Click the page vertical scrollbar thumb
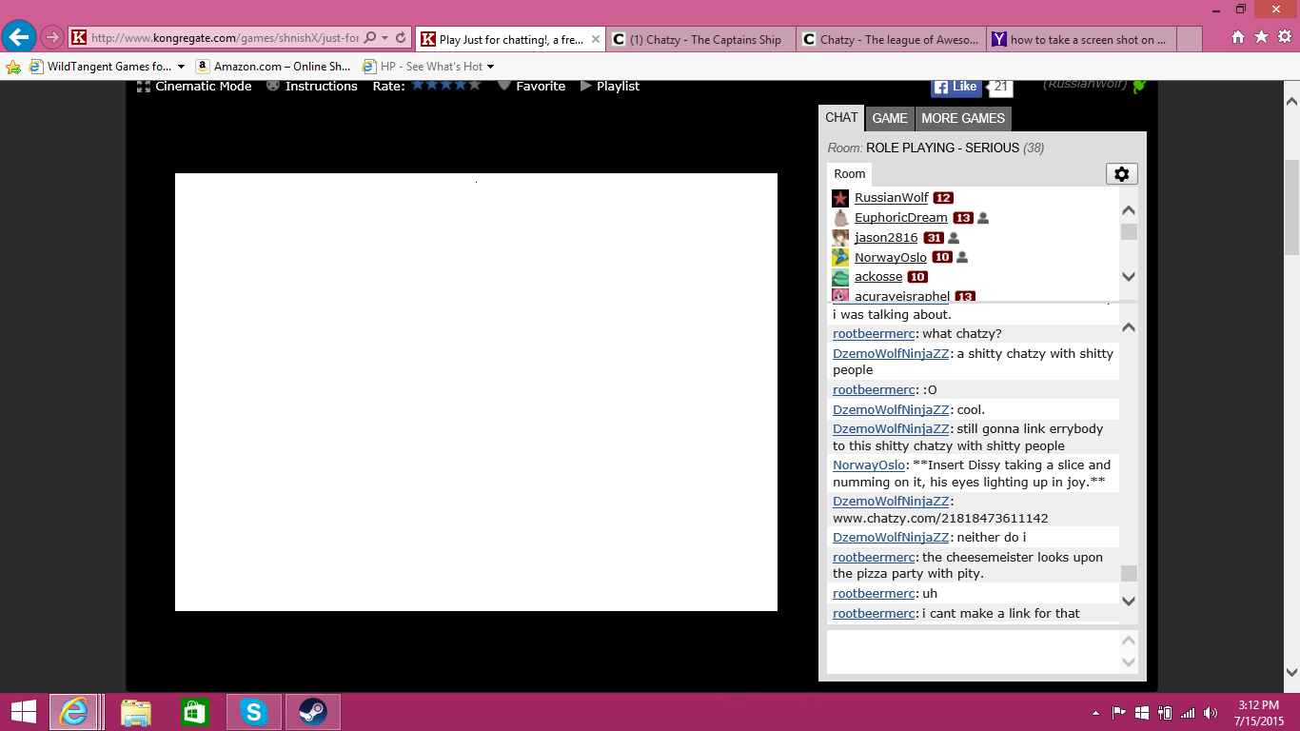Screen dimensions: 1300x731 coord(1291,207)
